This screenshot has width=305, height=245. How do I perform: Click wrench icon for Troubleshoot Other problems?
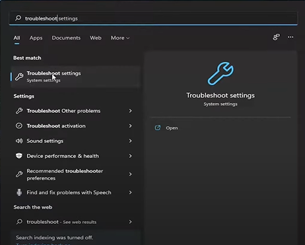click(x=19, y=111)
